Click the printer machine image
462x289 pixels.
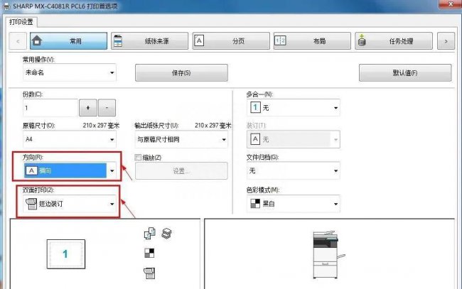[x=328, y=254]
